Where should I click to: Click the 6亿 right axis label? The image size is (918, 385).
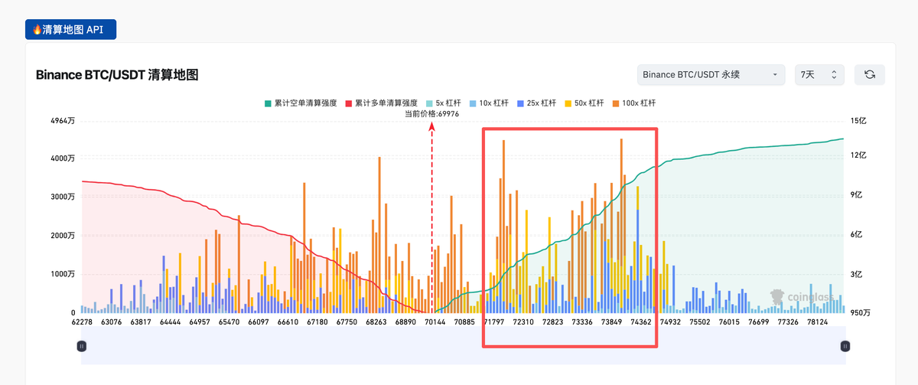coord(856,234)
